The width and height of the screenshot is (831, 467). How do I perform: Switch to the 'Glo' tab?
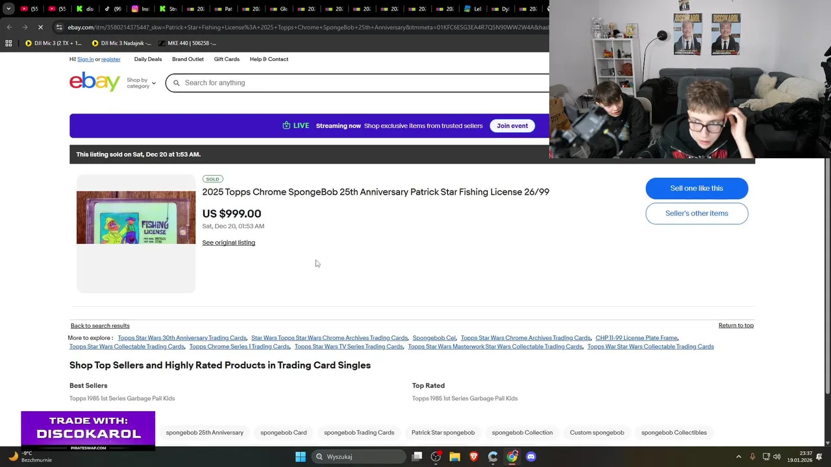tap(279, 9)
